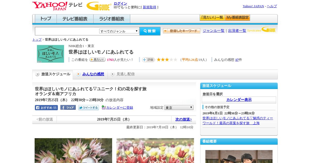Select the 見逃し配信 tab

pyautogui.click(x=122, y=74)
